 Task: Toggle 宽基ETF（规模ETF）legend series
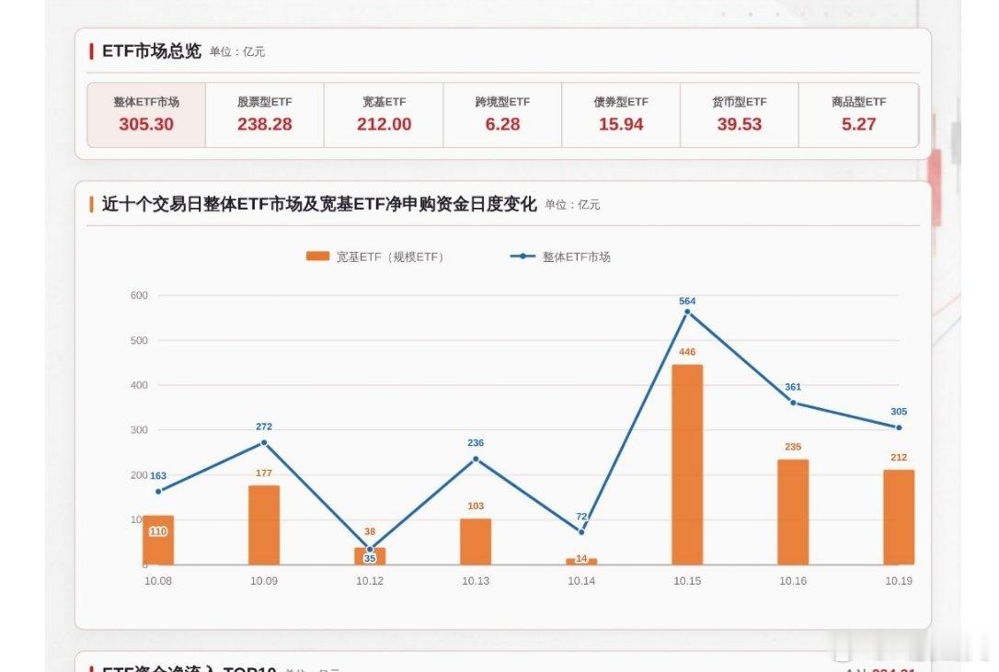coord(374,256)
